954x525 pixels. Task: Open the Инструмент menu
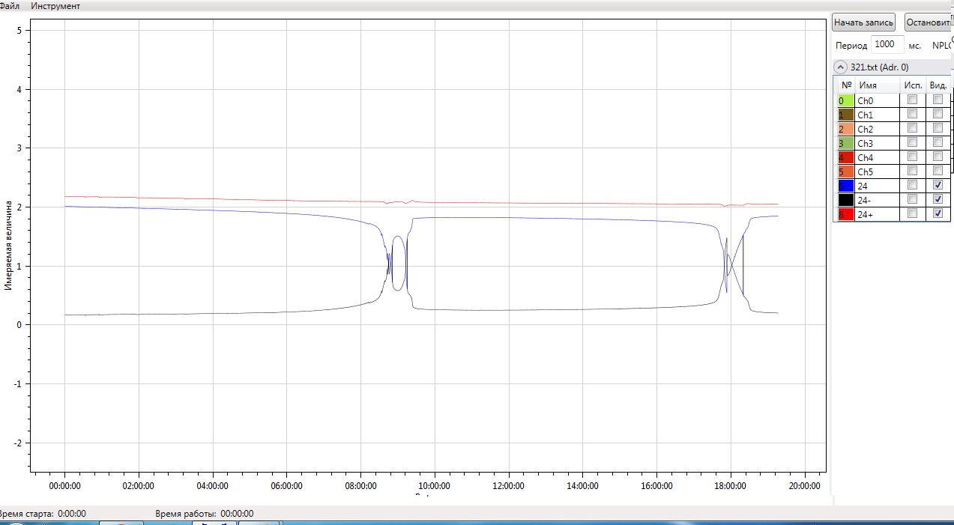click(55, 6)
